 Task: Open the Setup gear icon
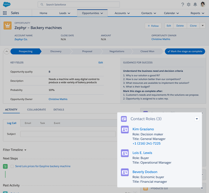[189, 4]
